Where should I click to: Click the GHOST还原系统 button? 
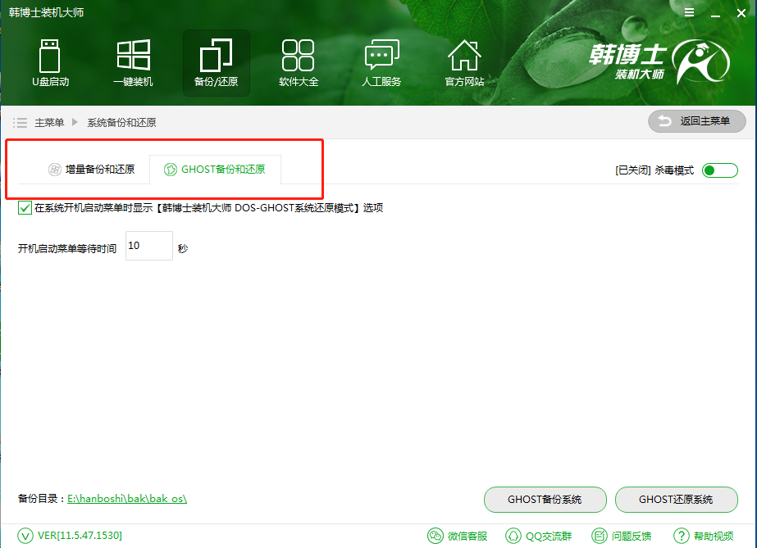pyautogui.click(x=676, y=499)
